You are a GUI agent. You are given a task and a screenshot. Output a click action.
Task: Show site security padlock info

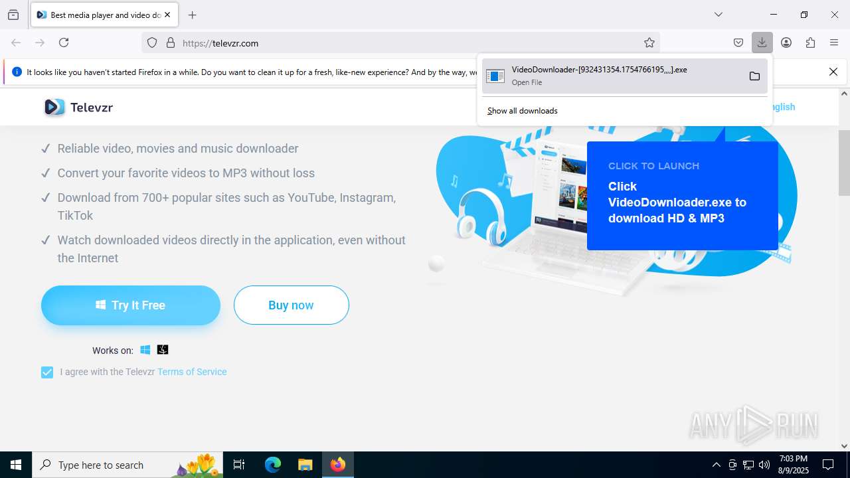(171, 42)
